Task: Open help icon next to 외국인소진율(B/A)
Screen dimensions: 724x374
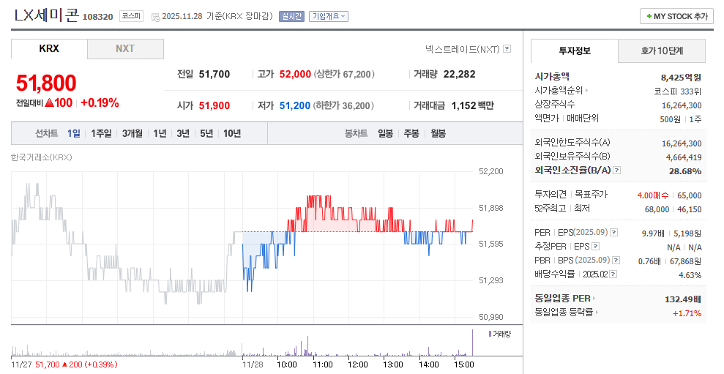Action: pos(617,171)
